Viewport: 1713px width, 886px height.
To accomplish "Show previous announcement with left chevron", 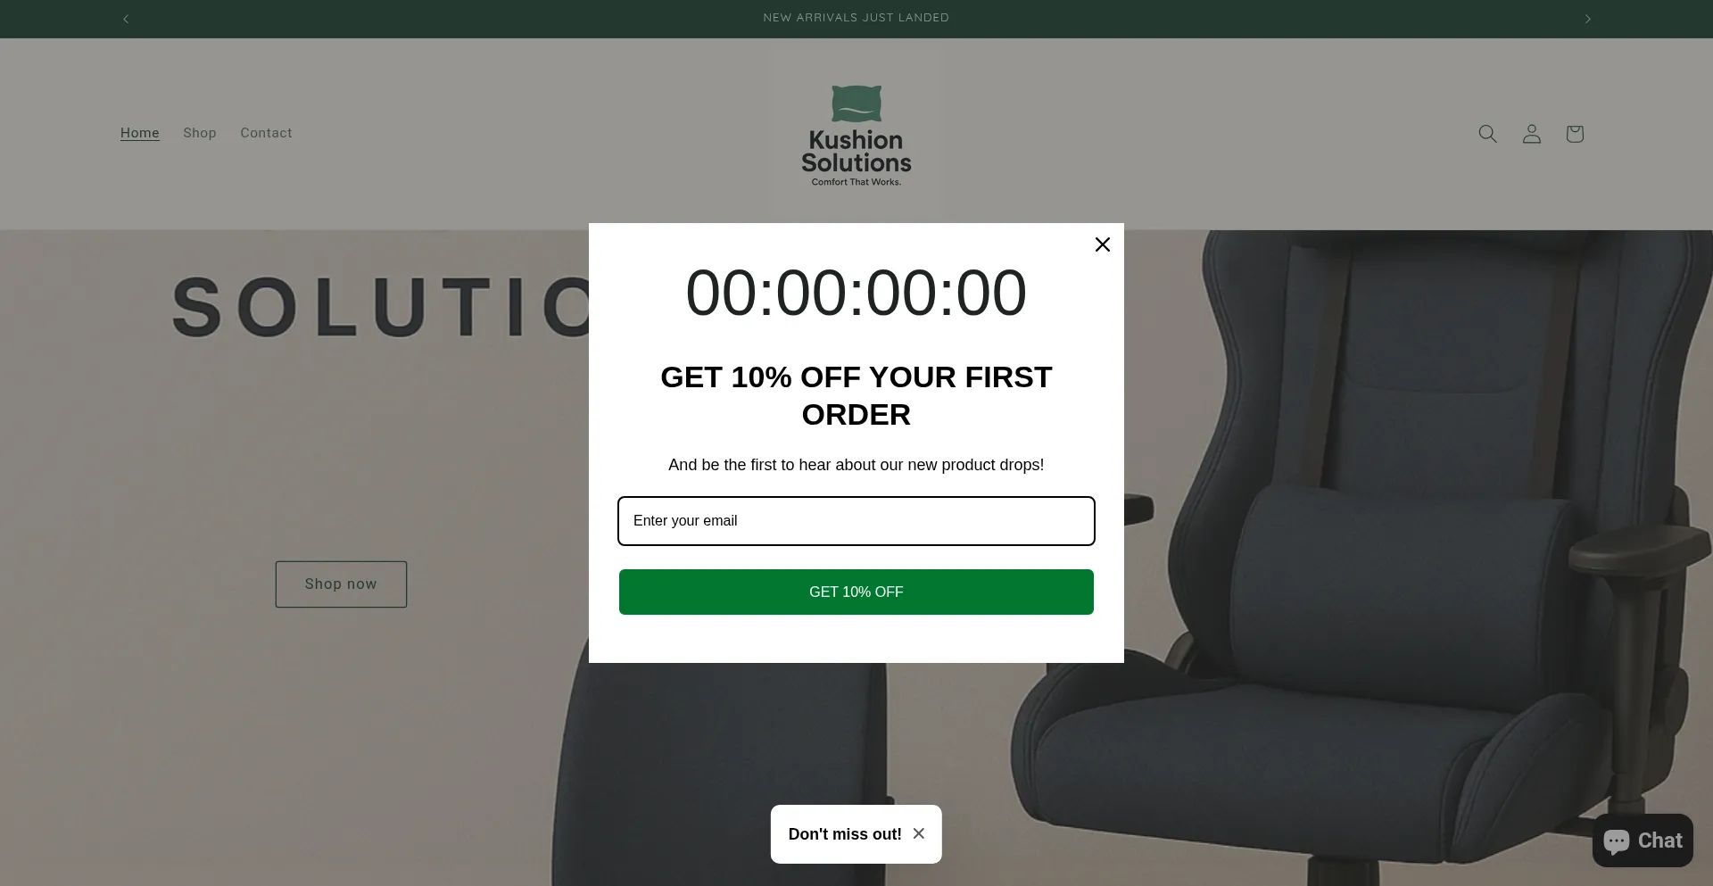I will (126, 19).
